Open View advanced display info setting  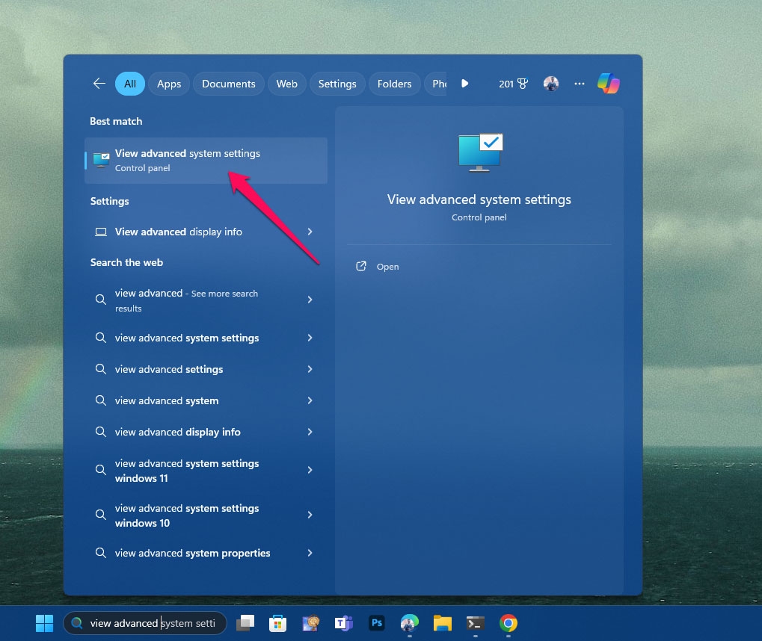[x=206, y=232]
